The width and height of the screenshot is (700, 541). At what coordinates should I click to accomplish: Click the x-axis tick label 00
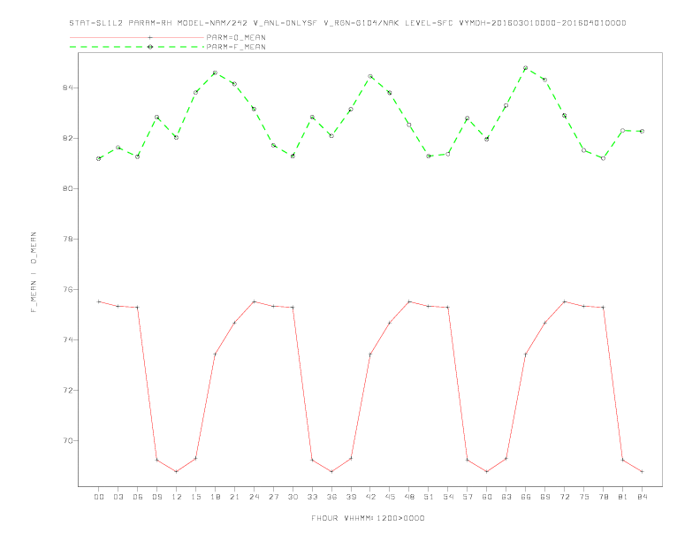tap(99, 497)
